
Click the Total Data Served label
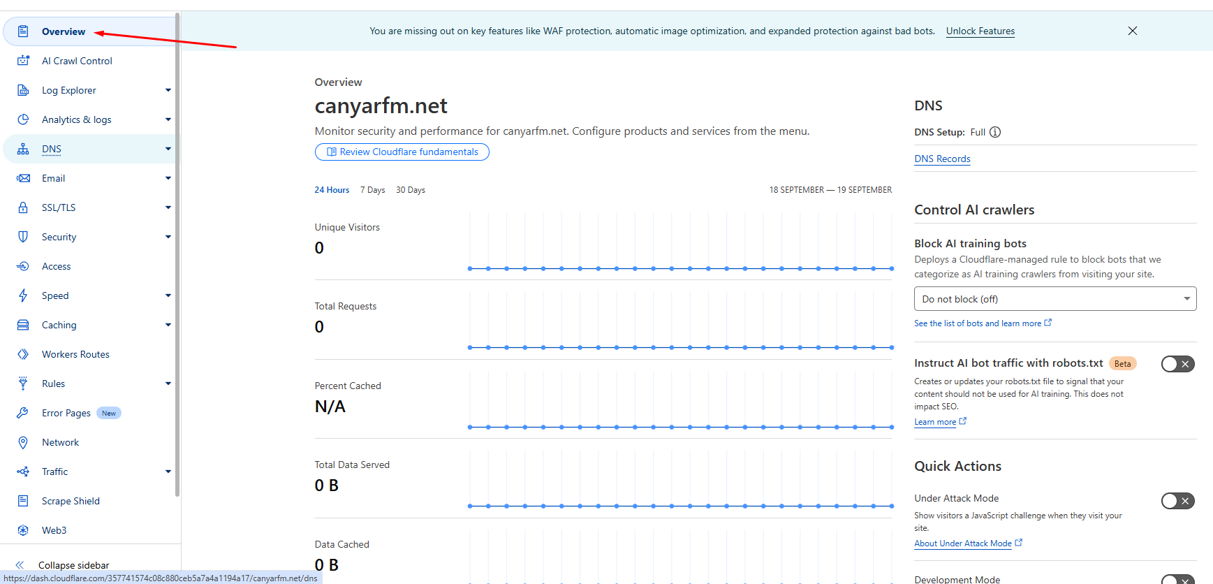(x=352, y=465)
